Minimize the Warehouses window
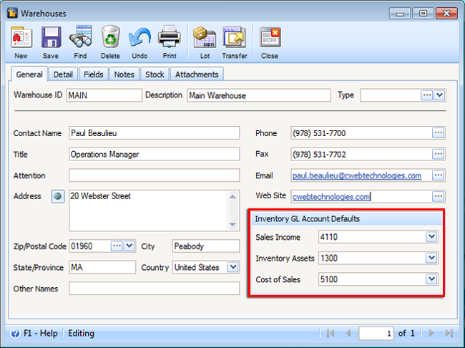 (x=399, y=14)
